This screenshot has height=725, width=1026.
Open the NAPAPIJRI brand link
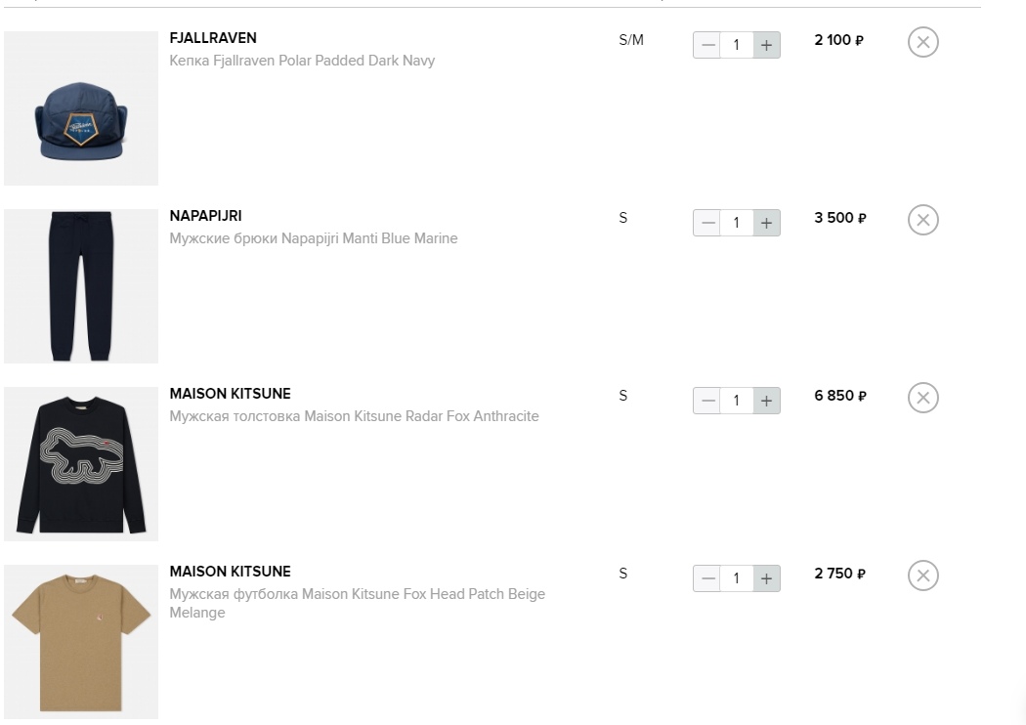[x=205, y=216]
